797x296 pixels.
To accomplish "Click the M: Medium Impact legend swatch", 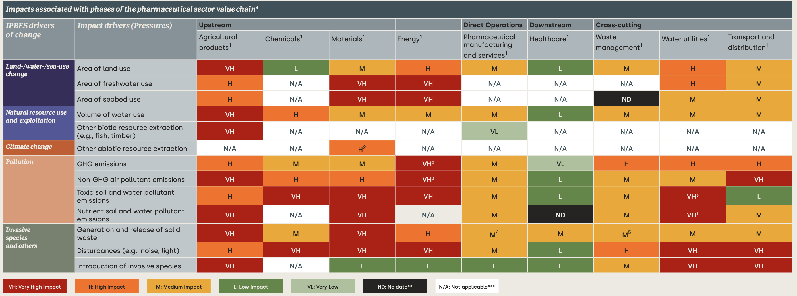I will 179,287.
